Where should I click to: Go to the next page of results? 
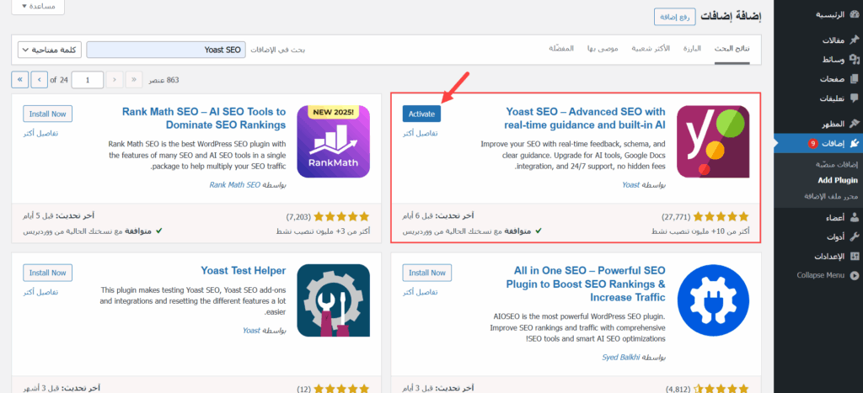[x=39, y=80]
